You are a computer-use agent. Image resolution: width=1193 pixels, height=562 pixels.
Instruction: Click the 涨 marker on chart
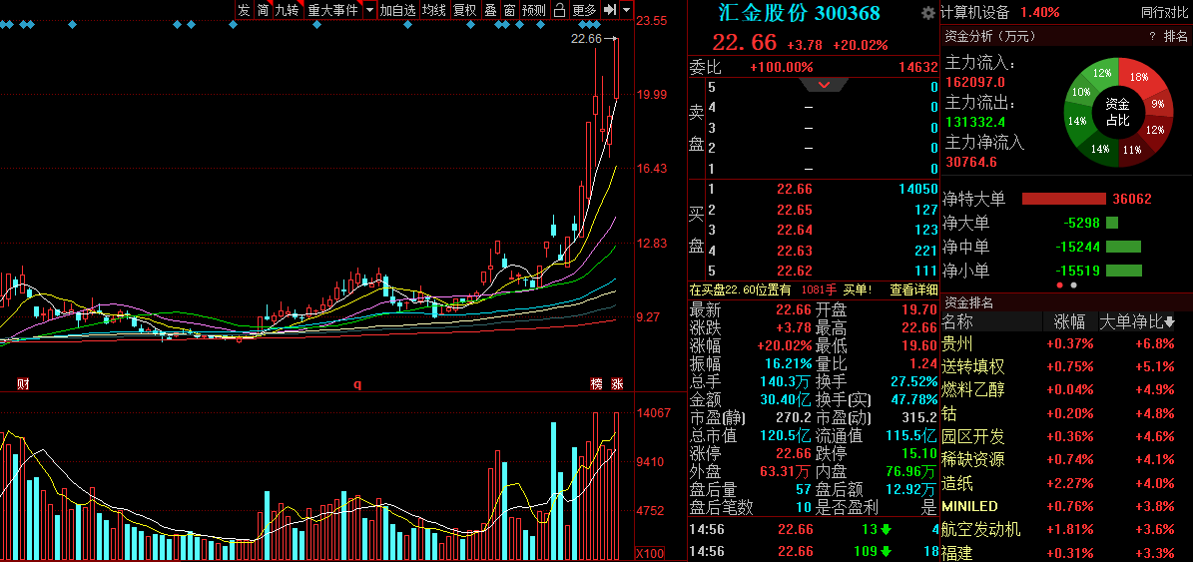click(x=617, y=384)
